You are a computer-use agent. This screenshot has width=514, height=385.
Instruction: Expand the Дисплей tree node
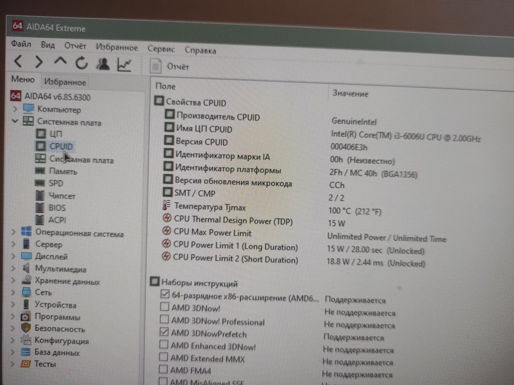pos(13,256)
